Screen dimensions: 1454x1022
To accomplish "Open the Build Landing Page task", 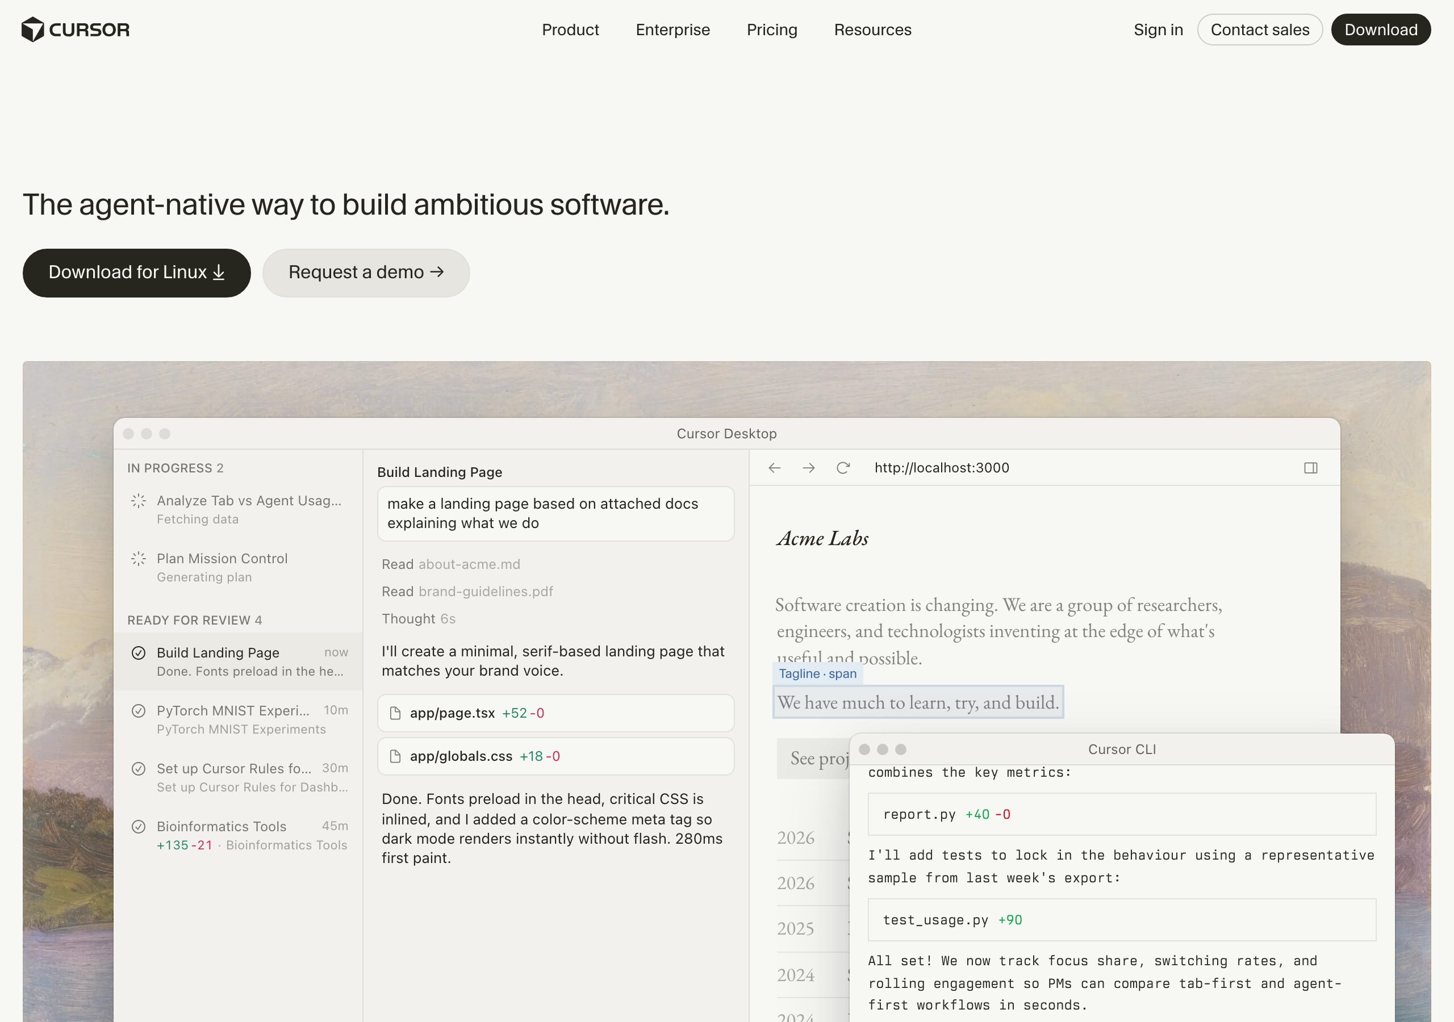I will 239,661.
